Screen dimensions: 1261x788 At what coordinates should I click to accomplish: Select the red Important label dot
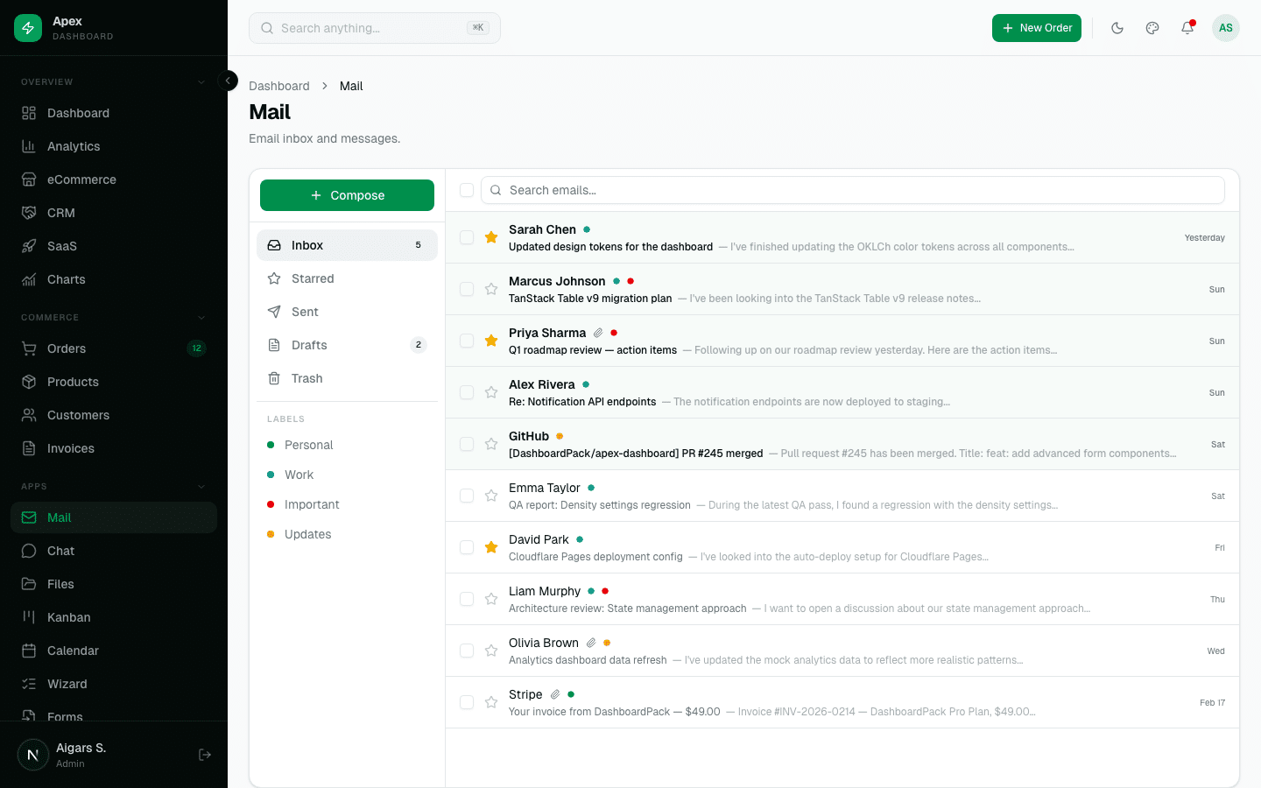pyautogui.click(x=272, y=504)
